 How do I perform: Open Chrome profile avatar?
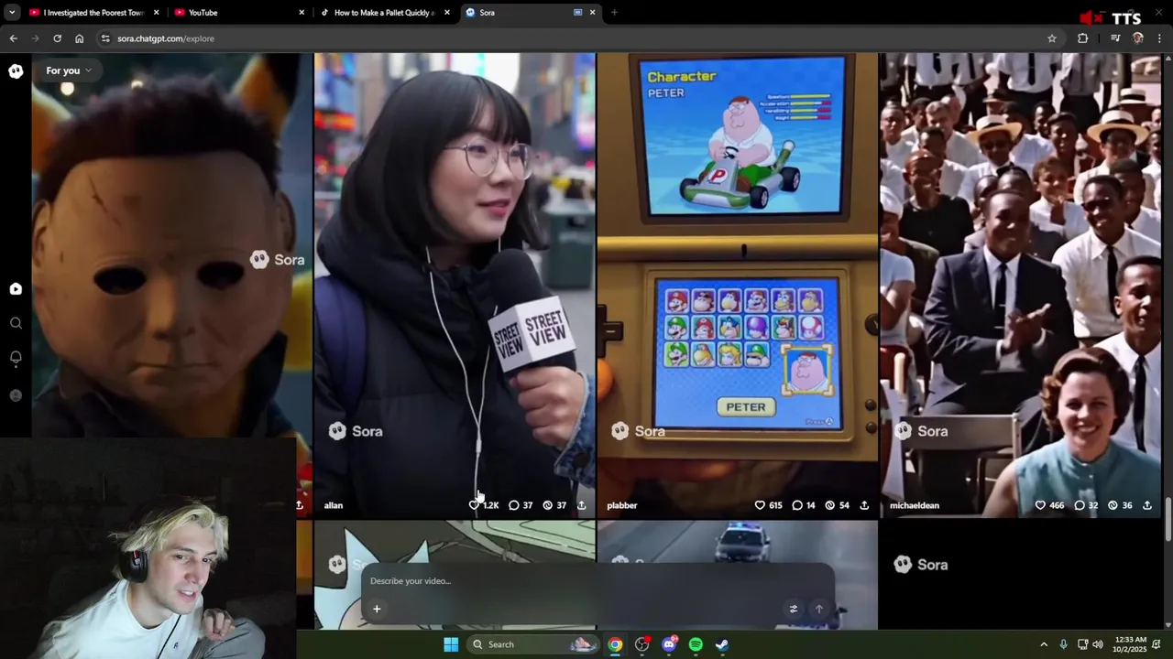click(1138, 38)
